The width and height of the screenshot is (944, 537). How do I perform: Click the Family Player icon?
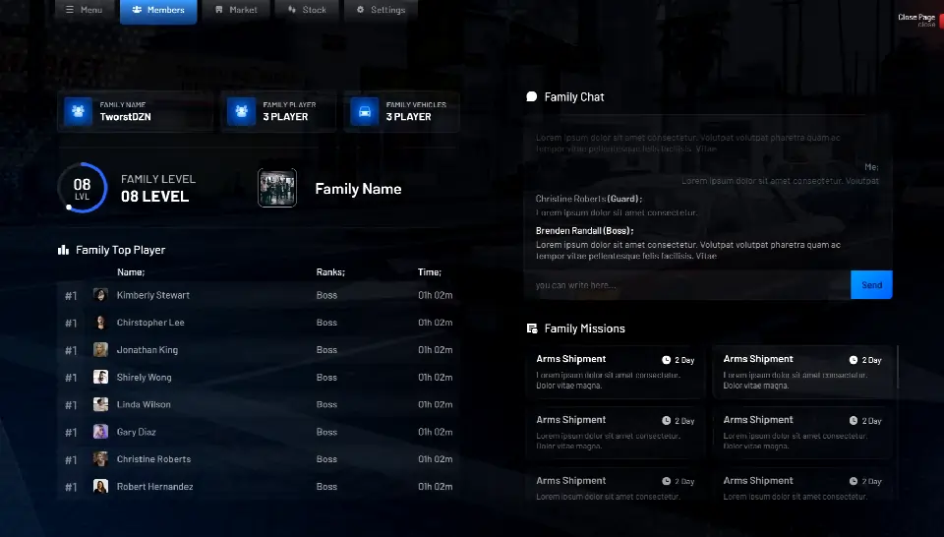coord(242,111)
